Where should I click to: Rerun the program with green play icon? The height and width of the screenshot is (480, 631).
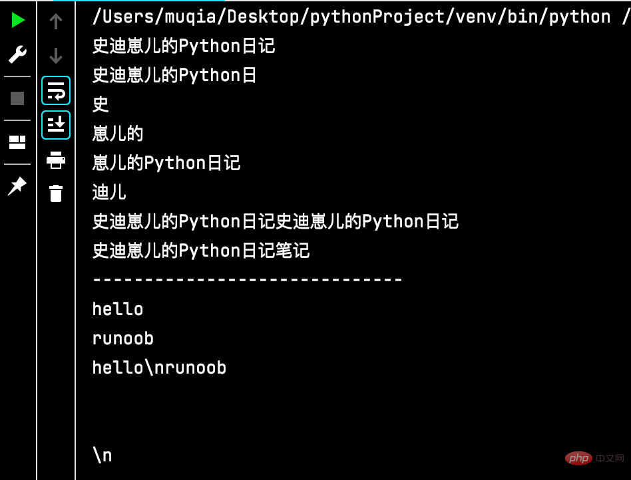(18, 21)
